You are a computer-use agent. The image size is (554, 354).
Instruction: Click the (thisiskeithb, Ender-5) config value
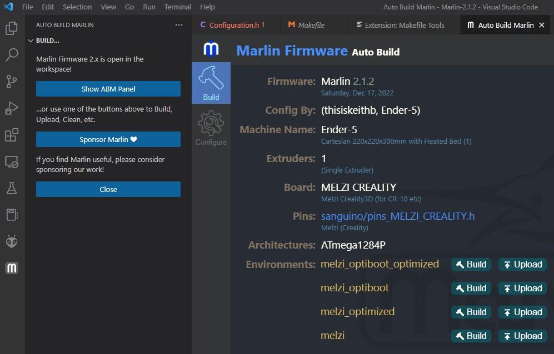pyautogui.click(x=371, y=110)
